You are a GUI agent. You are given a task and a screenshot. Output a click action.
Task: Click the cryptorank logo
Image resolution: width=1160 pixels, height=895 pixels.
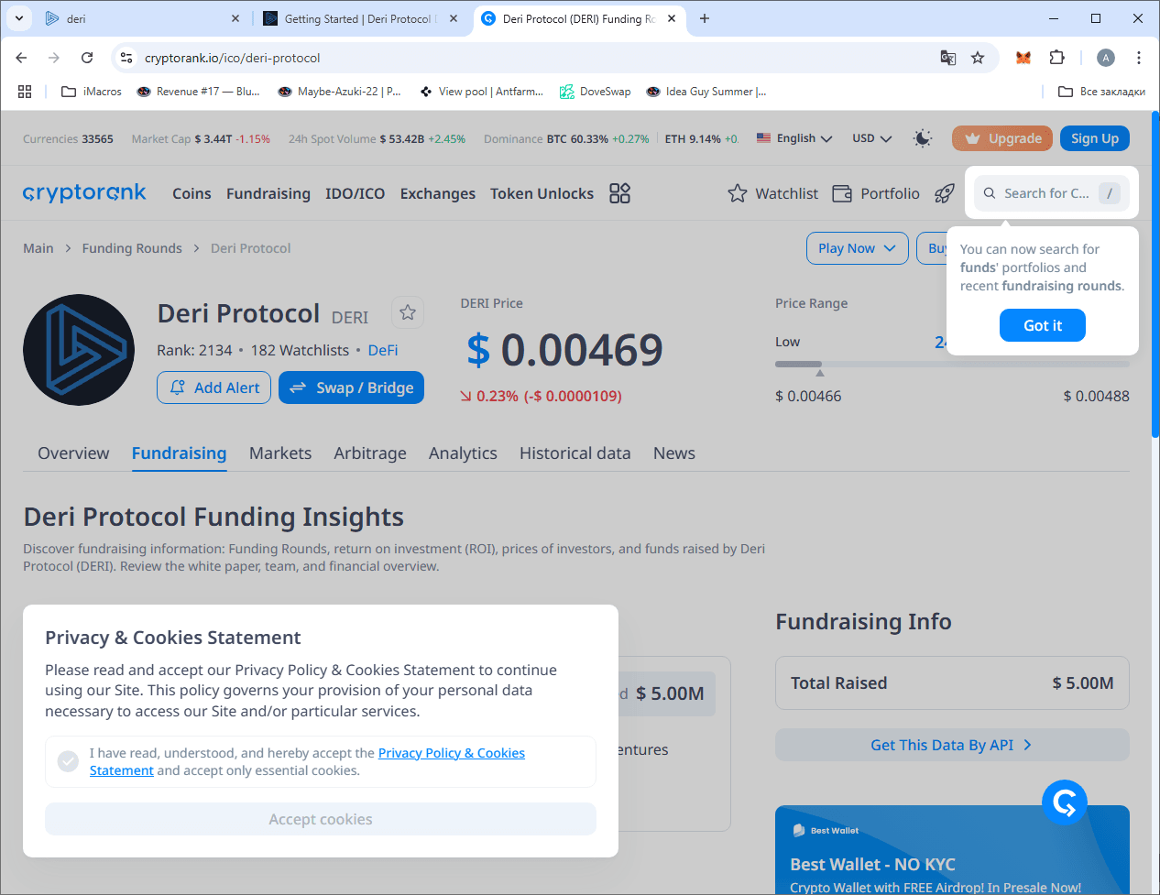84,192
